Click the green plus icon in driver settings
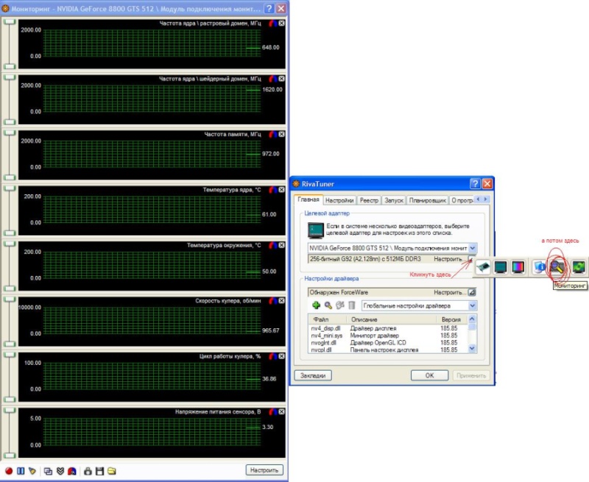589x482 pixels. (317, 305)
